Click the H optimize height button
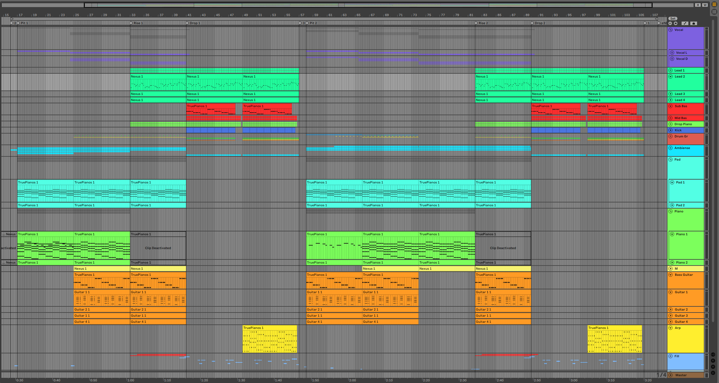Screen dimensions: 719x383 [698, 5]
